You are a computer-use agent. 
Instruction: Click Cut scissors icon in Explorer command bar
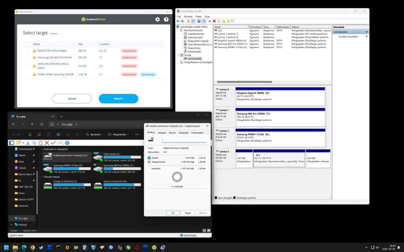[30, 134]
